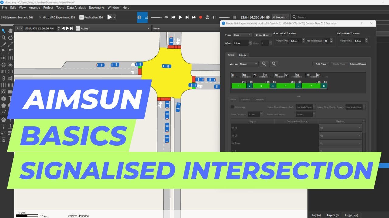This screenshot has width=389, height=218.
Task: Open the W LT flashing dropdown
Action: [340, 136]
